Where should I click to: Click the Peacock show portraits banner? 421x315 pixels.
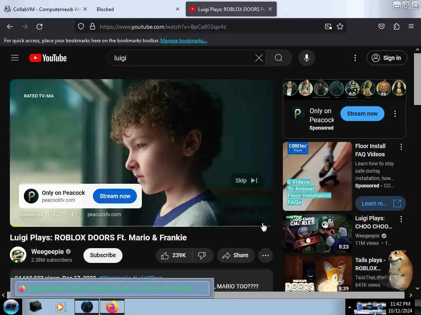345,89
